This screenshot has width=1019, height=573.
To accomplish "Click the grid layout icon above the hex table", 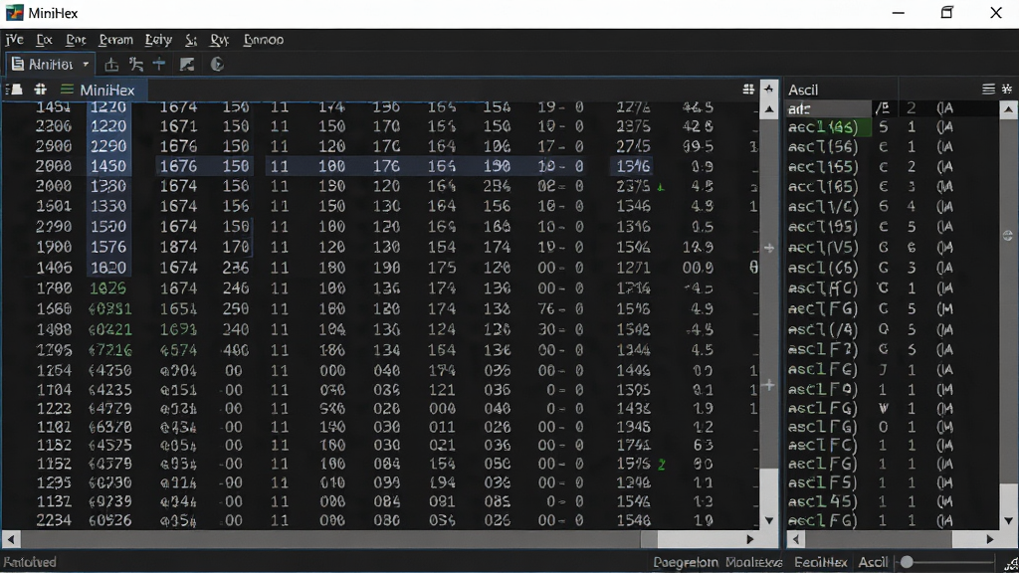I will (x=748, y=89).
